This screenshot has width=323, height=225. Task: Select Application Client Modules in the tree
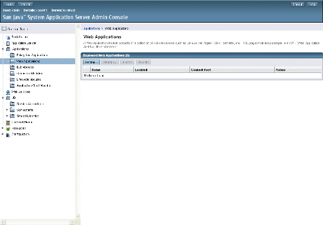pos(34,86)
